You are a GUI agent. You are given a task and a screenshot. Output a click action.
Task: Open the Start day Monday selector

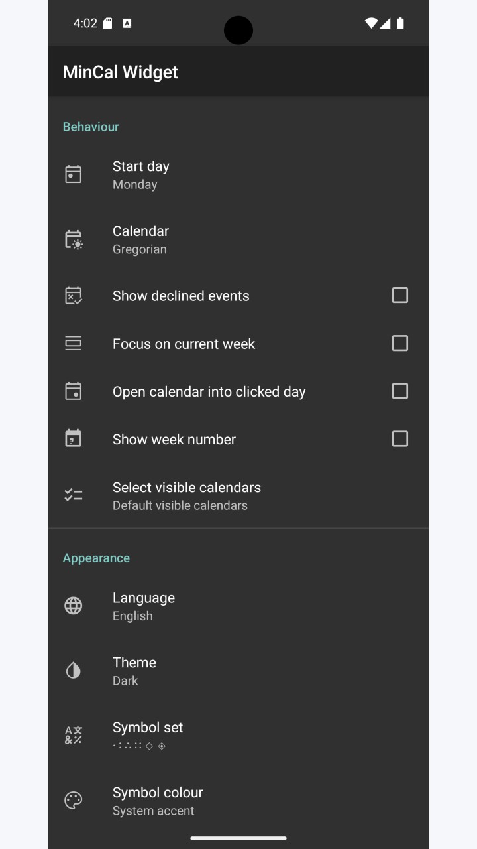coord(238,174)
